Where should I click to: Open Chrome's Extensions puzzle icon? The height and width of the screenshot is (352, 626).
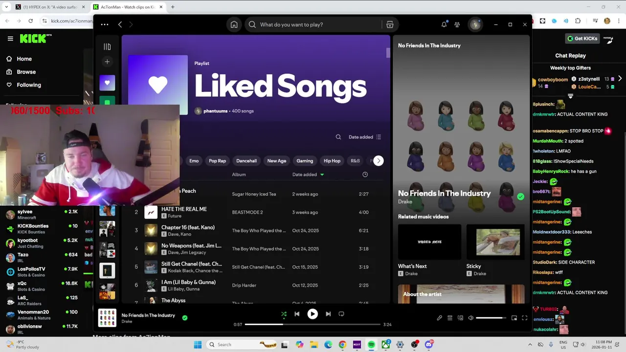click(578, 21)
